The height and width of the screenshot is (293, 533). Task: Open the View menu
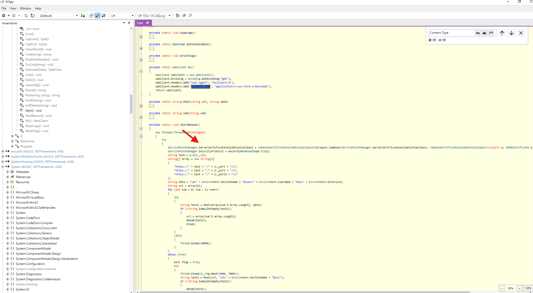[x=13, y=8]
